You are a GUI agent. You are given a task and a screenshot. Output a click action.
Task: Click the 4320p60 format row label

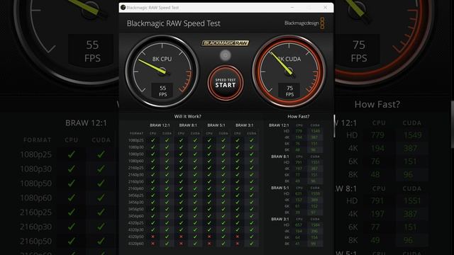click(135, 244)
